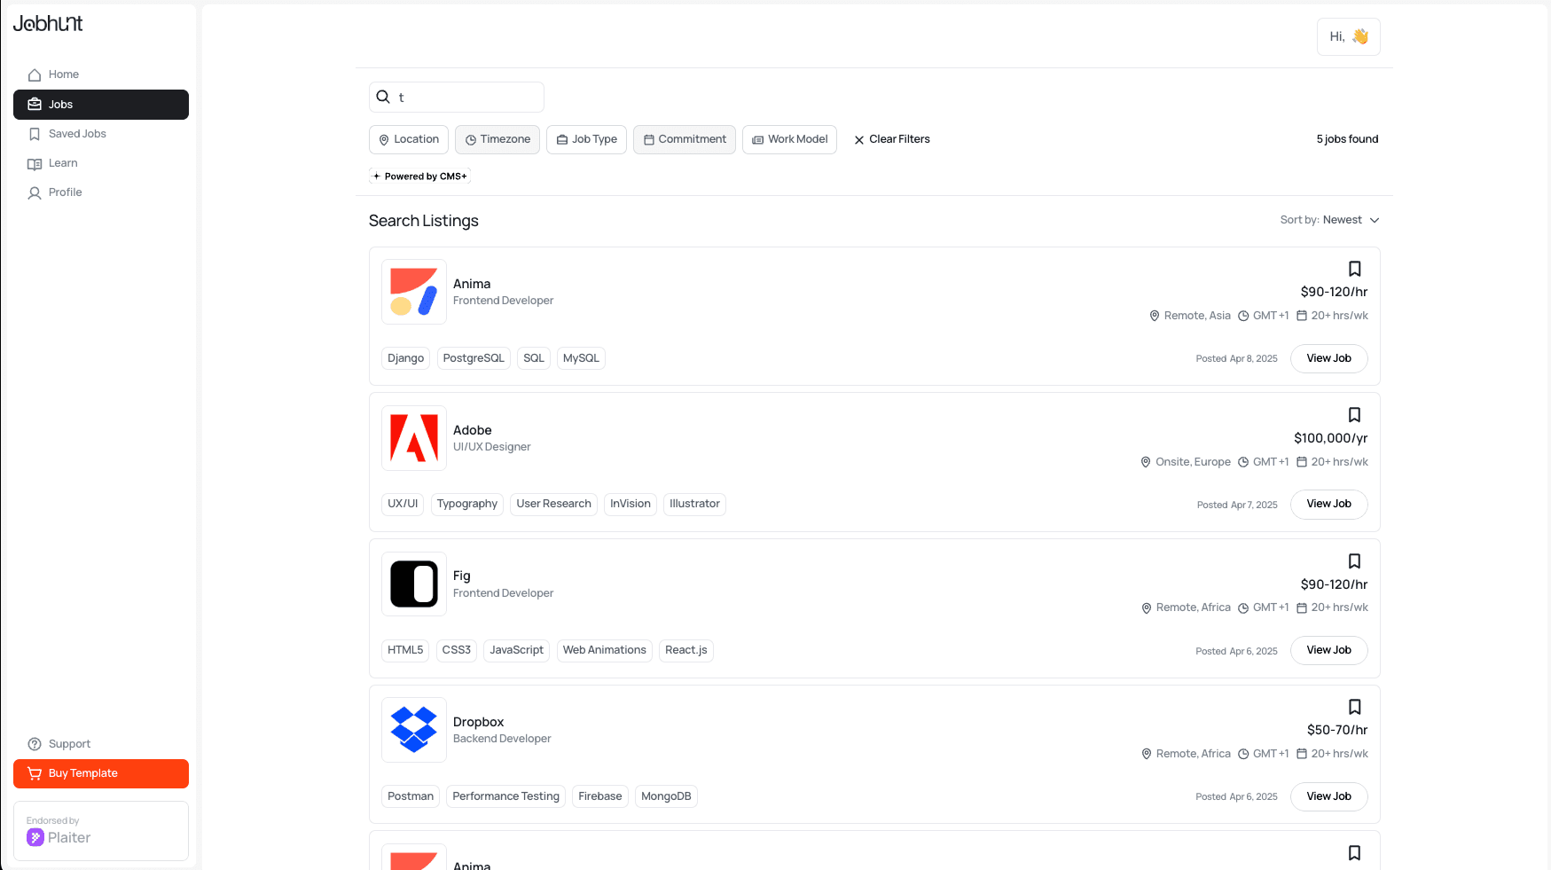Open the Profile sidebar icon
Viewport: 1551px width, 870px height.
(34, 192)
